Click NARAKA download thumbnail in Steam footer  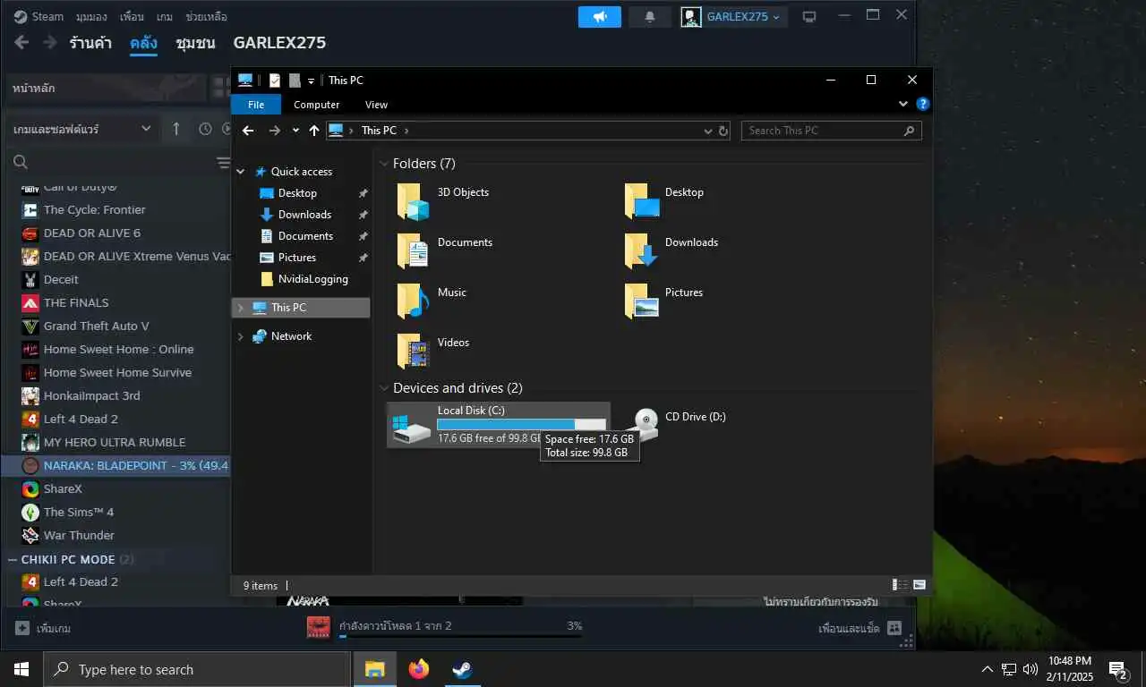click(x=319, y=627)
